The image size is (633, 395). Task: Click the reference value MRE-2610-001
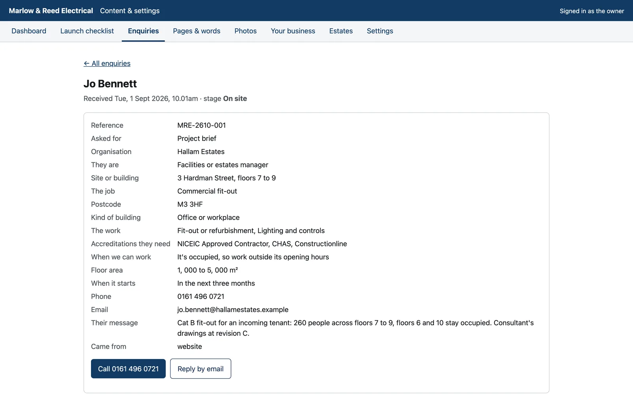pos(201,125)
